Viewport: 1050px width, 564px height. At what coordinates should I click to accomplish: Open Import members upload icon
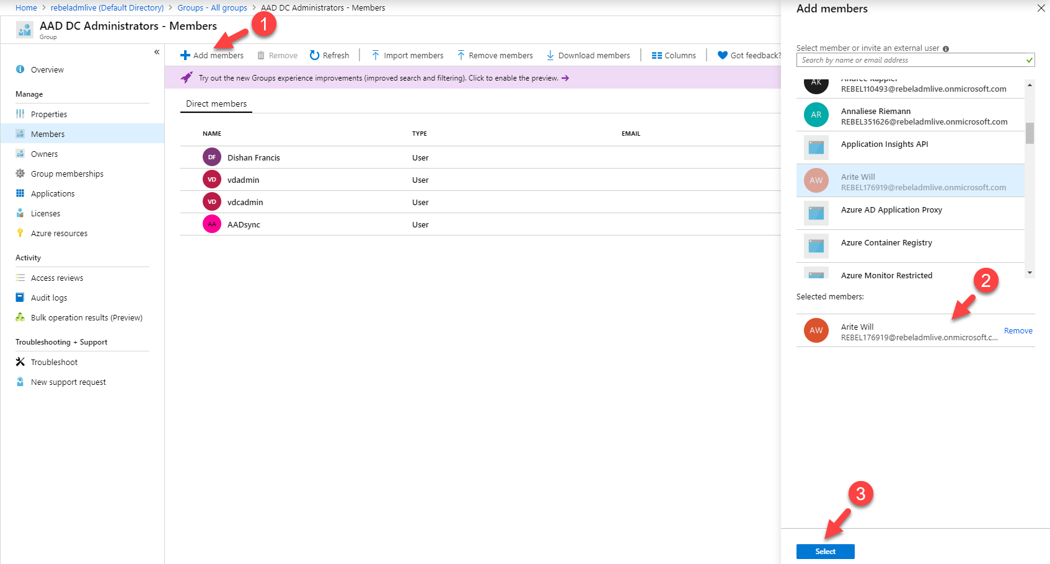coord(375,55)
